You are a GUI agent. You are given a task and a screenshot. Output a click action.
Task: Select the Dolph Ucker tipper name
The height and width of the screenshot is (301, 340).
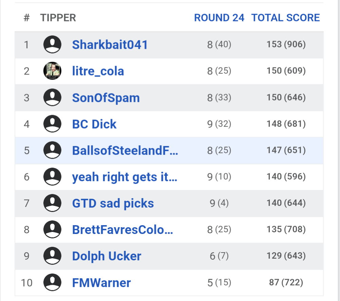107,256
